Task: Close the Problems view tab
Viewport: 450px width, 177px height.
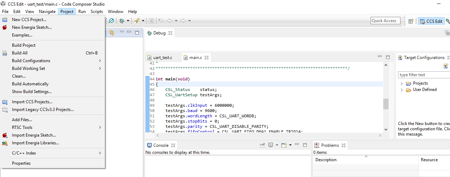Action: tap(344, 145)
